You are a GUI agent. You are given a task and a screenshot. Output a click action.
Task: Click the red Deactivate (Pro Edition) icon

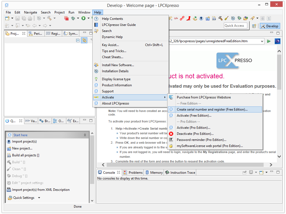[171, 134]
